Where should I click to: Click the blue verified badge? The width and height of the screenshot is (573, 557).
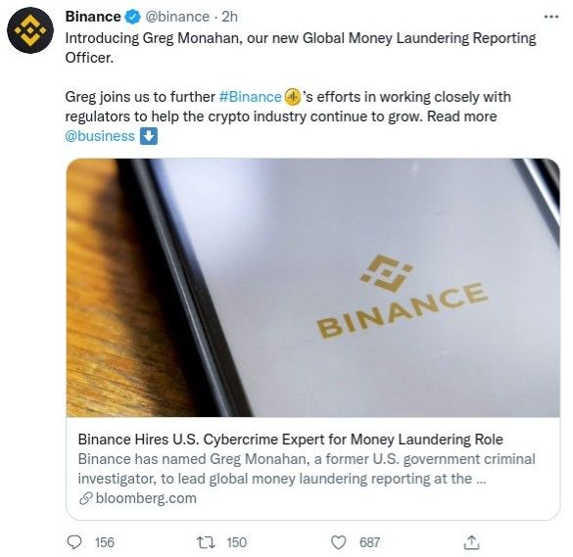tap(133, 17)
